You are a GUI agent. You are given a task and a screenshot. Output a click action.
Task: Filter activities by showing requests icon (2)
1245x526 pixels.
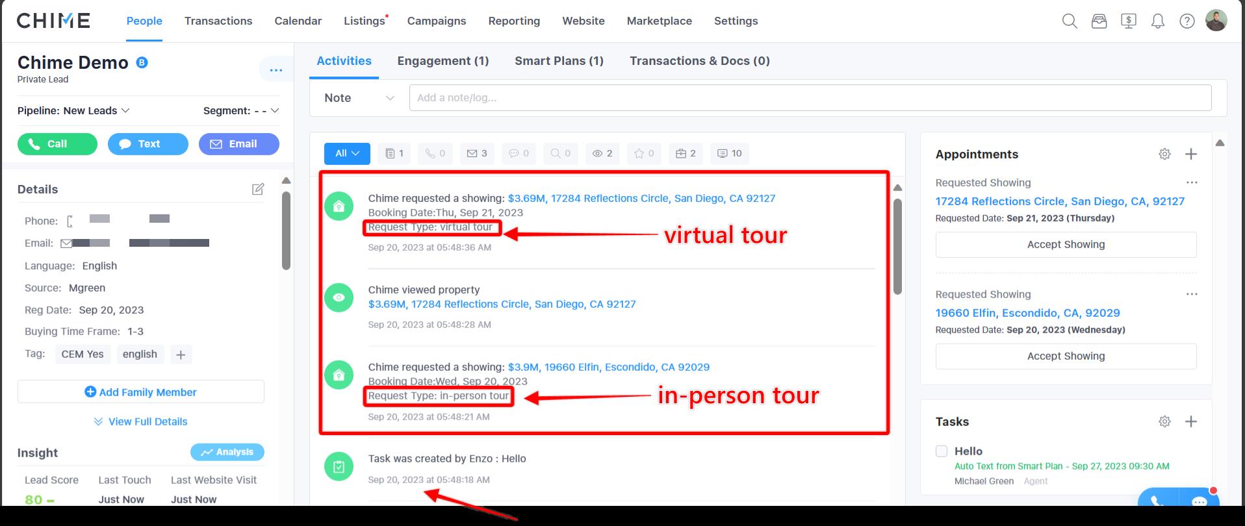pyautogui.click(x=686, y=153)
